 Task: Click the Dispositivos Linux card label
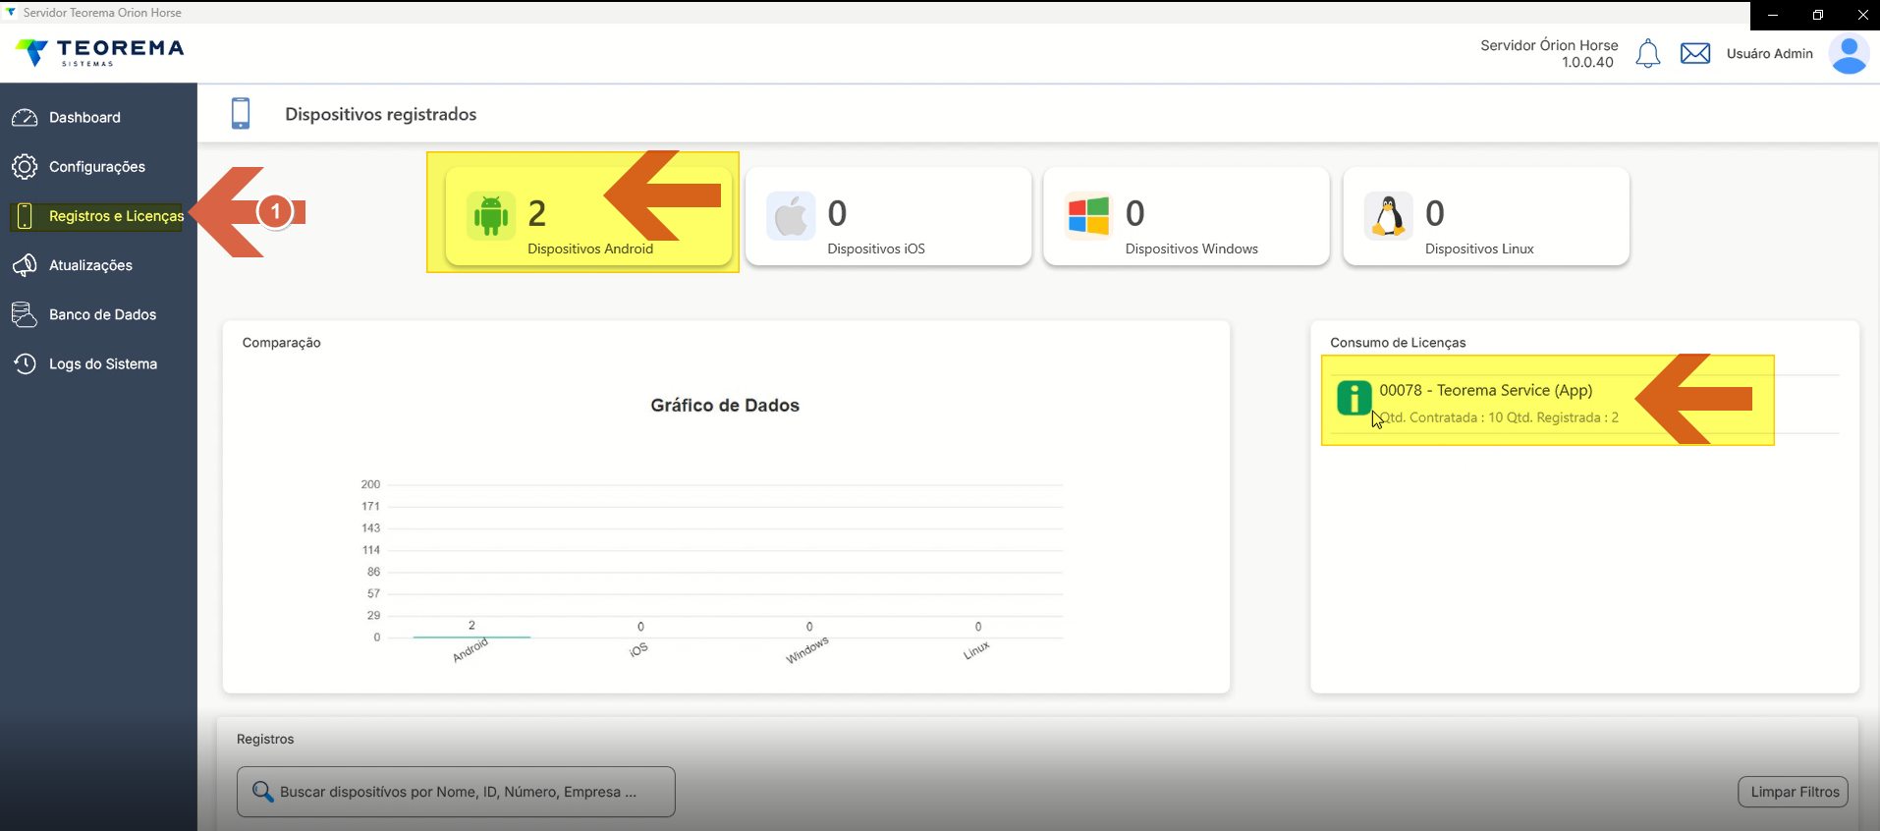tap(1479, 249)
